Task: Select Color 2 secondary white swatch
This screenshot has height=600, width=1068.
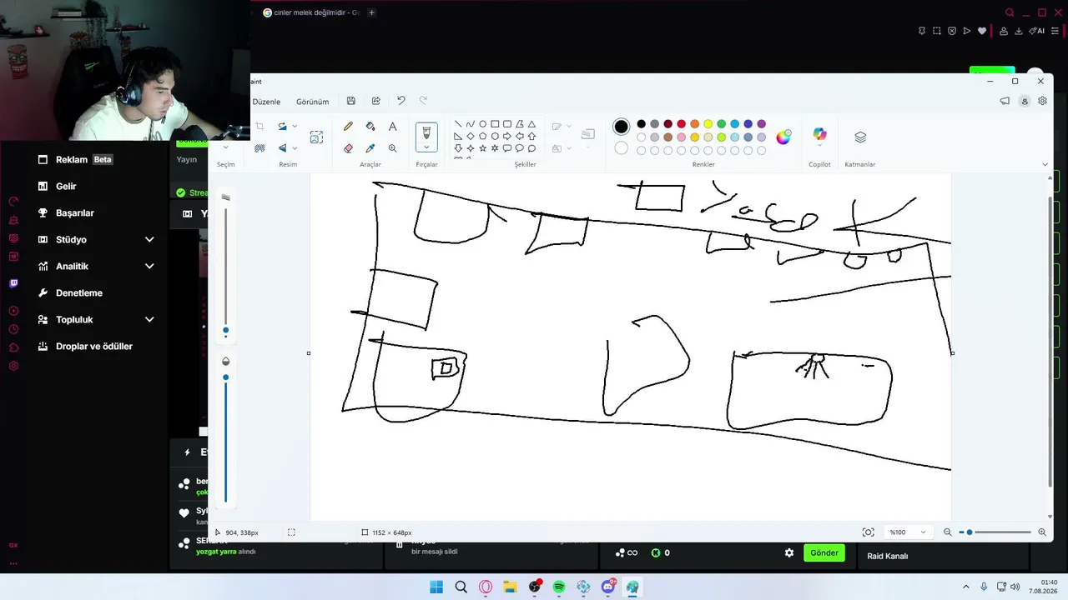Action: coord(621,147)
